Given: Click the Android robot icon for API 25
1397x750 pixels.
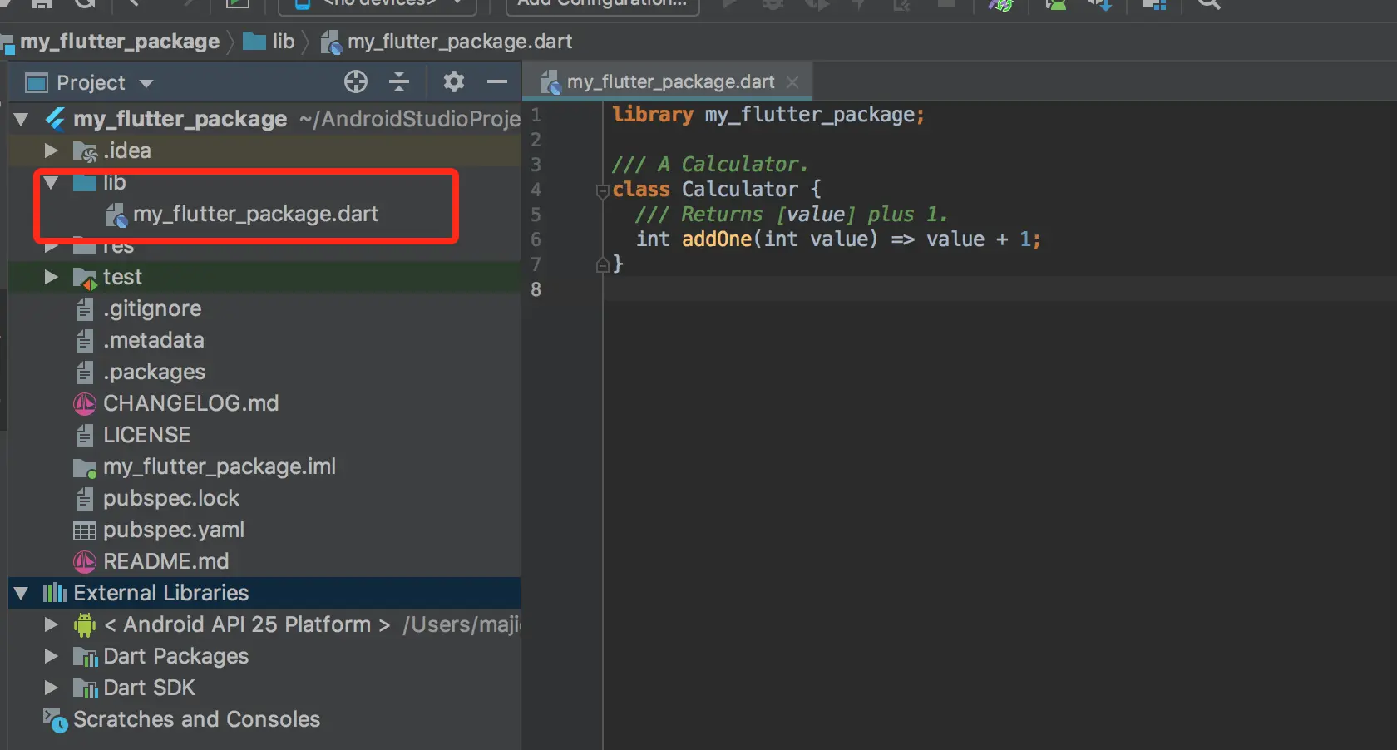Looking at the screenshot, I should [85, 624].
